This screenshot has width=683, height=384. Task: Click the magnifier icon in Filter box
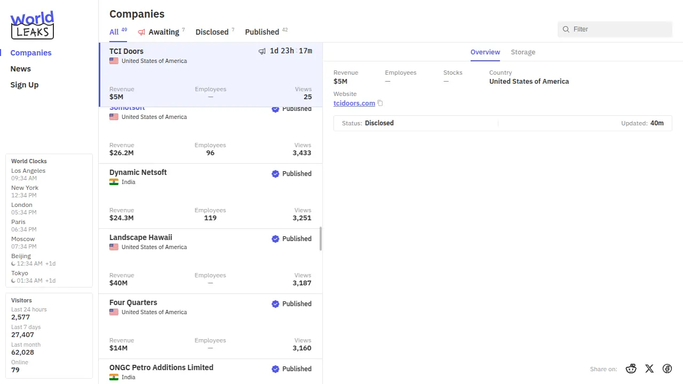click(566, 29)
